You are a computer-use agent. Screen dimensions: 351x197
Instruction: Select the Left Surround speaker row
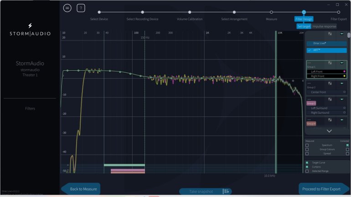[x=326, y=108]
